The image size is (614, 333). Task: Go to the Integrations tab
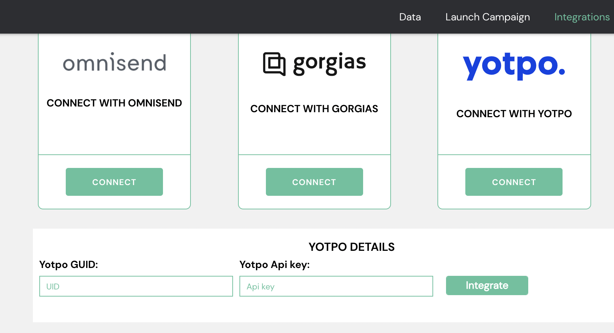(582, 17)
